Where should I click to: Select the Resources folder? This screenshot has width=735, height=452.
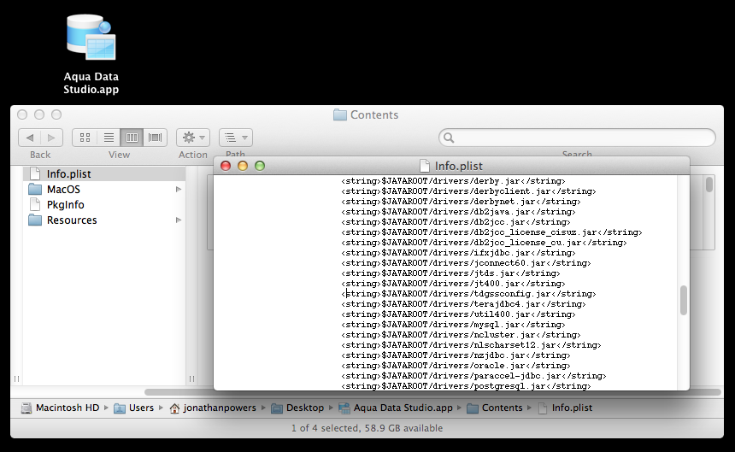tap(104, 220)
